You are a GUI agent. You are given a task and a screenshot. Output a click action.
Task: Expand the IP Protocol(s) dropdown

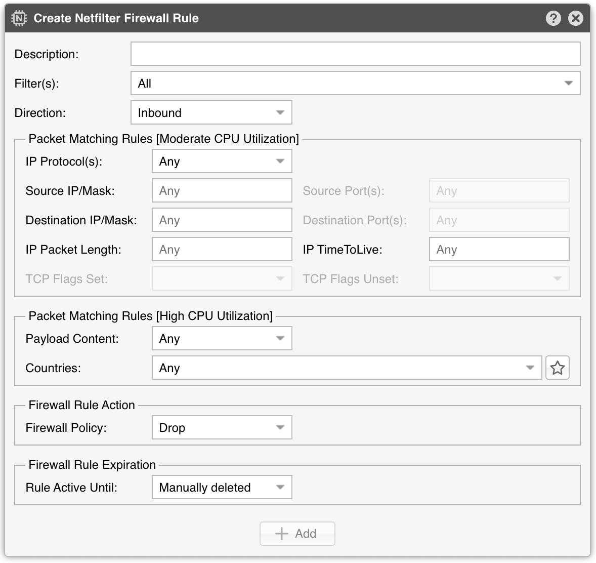[x=222, y=162]
